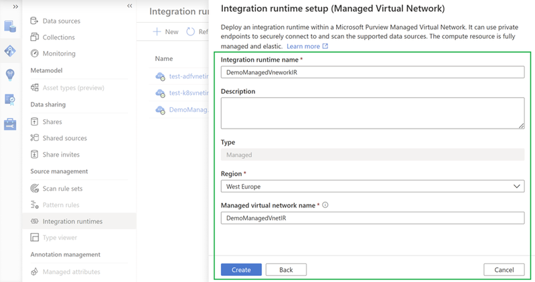Click the disabled Managed type field
Image resolution: width=535 pixels, height=282 pixels.
pyautogui.click(x=372, y=155)
